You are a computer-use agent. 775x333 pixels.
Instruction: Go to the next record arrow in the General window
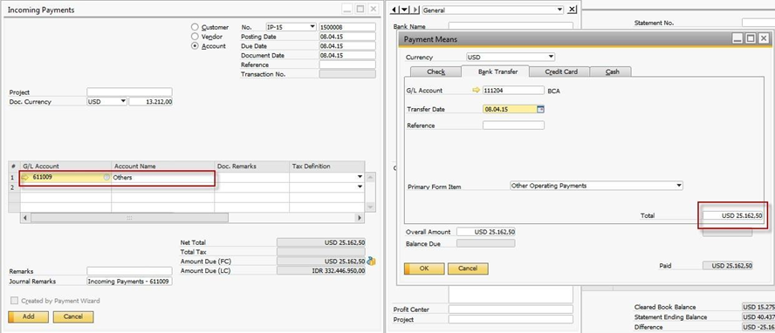click(x=415, y=10)
